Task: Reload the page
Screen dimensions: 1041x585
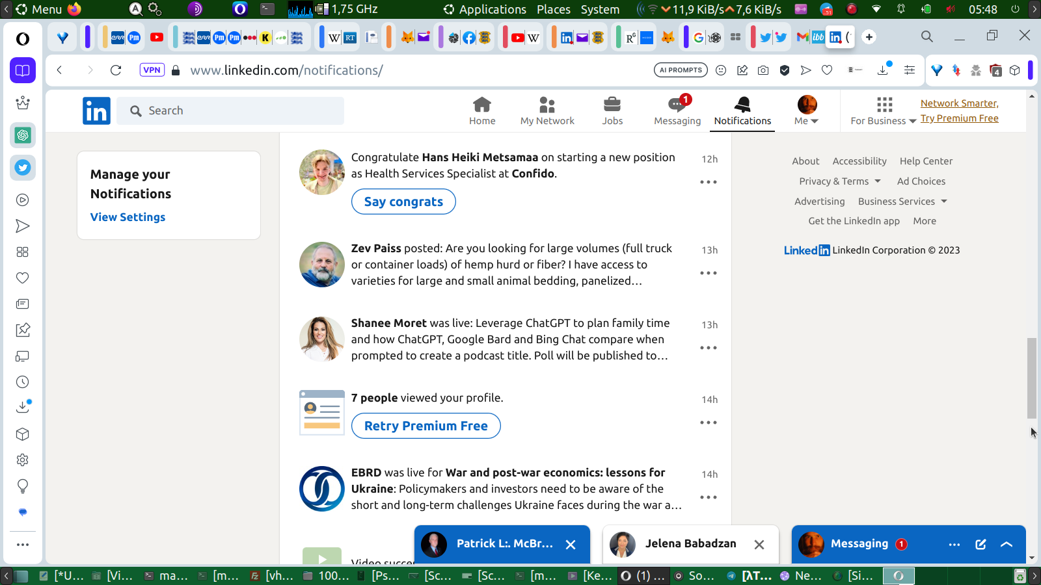Action: point(116,70)
